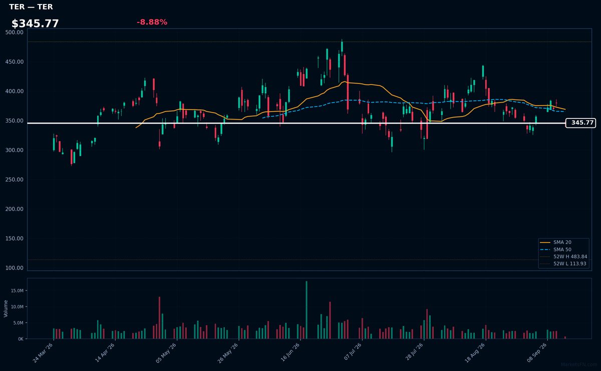Click the Volume axis title
The image size is (601, 371).
point(6,308)
